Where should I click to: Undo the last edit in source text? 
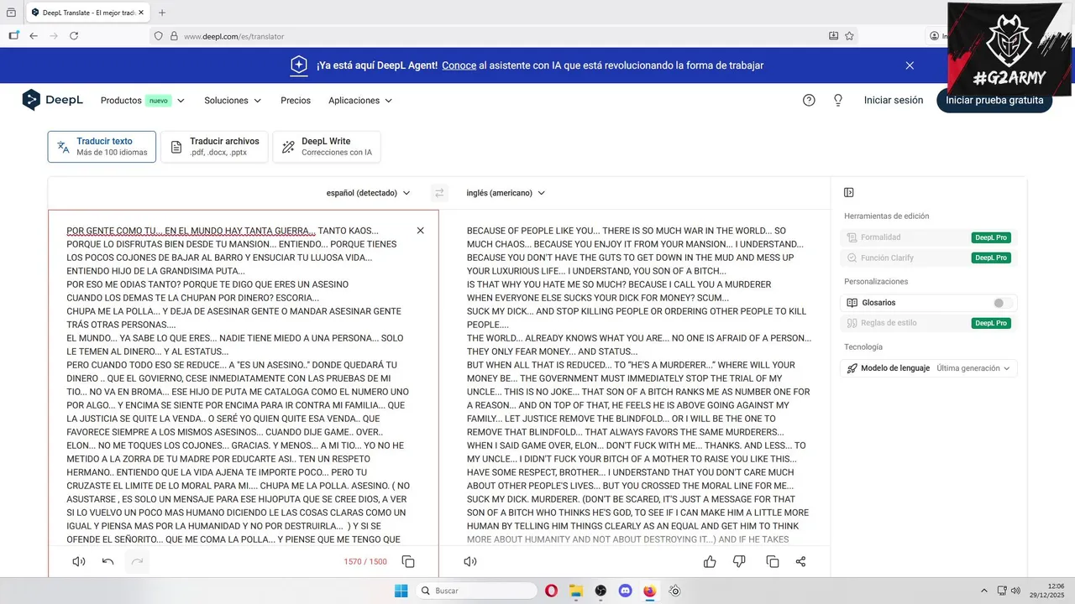(x=108, y=561)
